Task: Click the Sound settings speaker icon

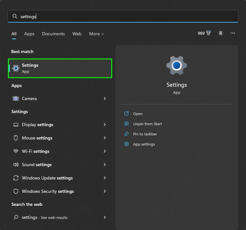Action: [x=16, y=165]
